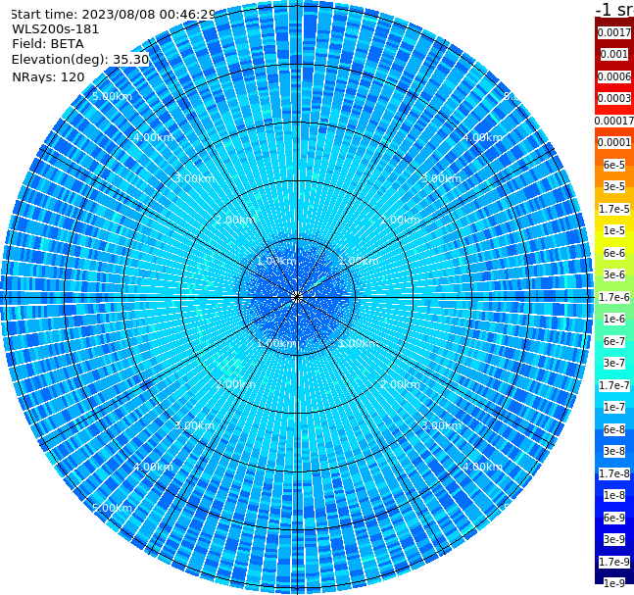Image resolution: width=634 pixels, height=595 pixels.
Task: Click the lower-left 3.00km range label
Action: [194, 425]
